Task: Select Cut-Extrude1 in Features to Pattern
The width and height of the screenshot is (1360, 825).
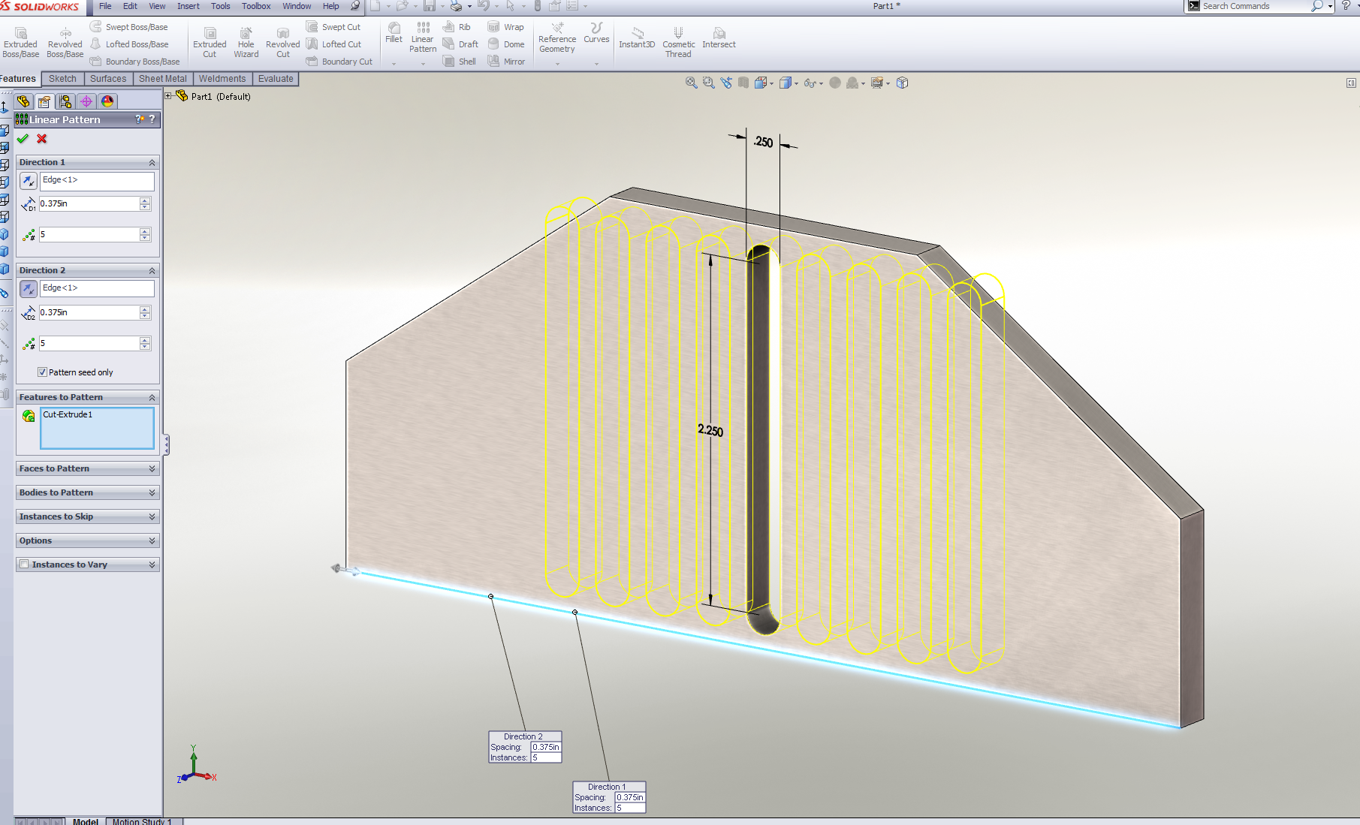Action: [68, 414]
